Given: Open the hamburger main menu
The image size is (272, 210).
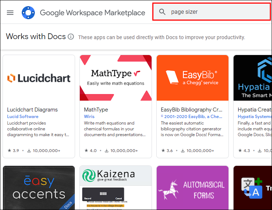Looking at the screenshot, I should 10,13.
